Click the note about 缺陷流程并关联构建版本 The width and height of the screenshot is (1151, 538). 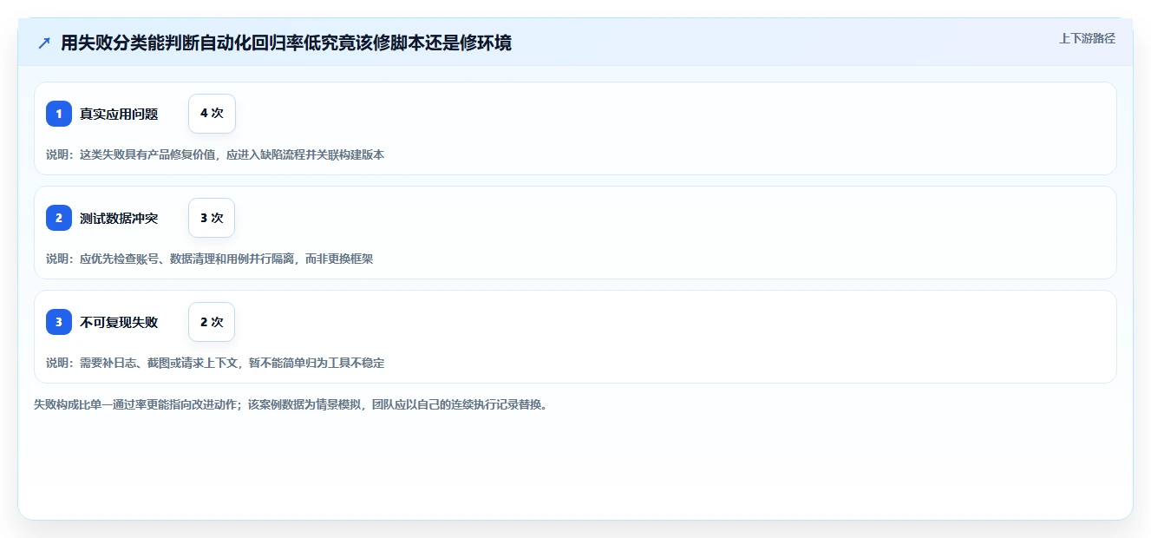[x=215, y=154]
